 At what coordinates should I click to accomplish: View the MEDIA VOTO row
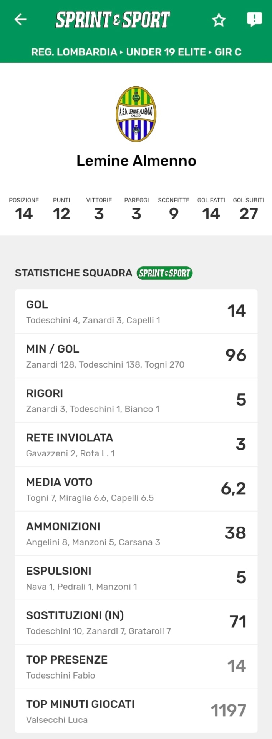tap(136, 489)
